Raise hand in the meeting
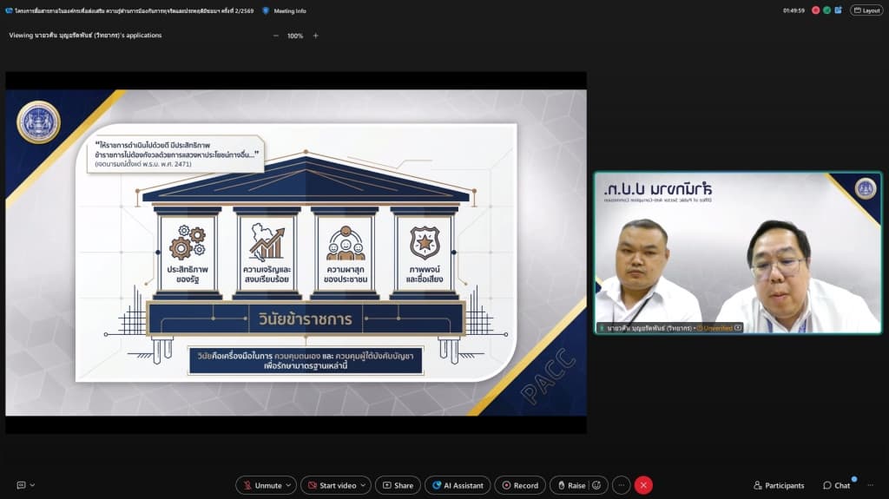The width and height of the screenshot is (889, 499). point(571,485)
